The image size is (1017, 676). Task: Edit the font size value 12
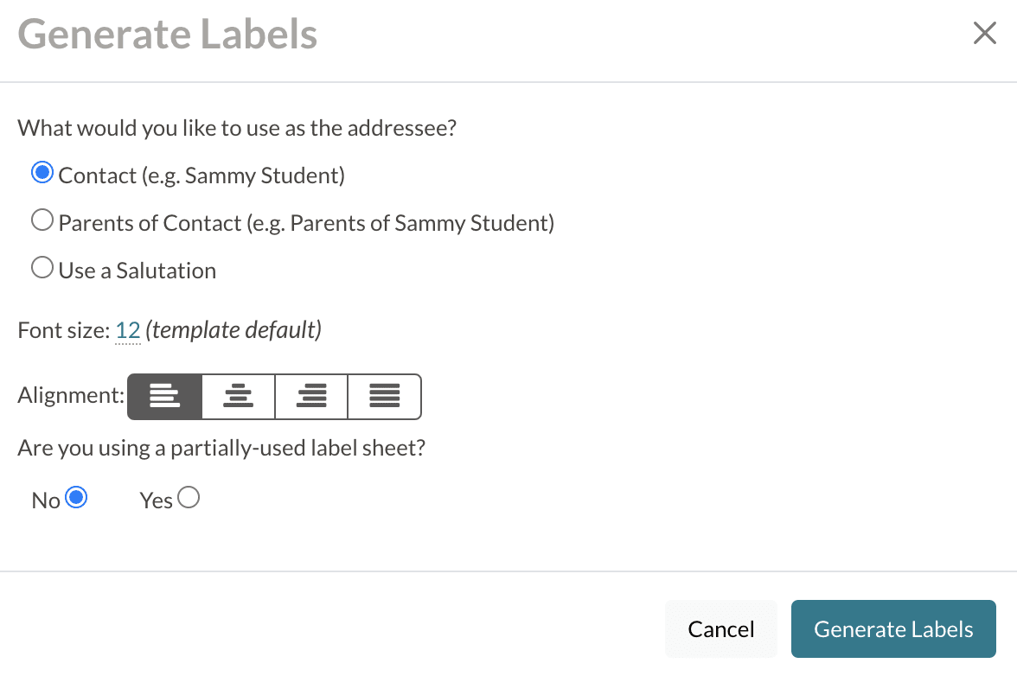127,330
